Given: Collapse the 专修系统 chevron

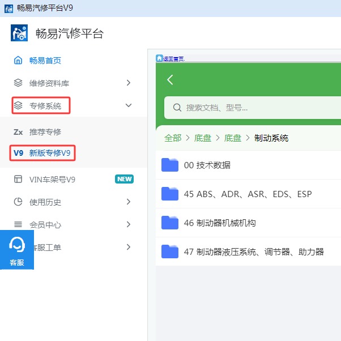Looking at the screenshot, I should tap(129, 105).
